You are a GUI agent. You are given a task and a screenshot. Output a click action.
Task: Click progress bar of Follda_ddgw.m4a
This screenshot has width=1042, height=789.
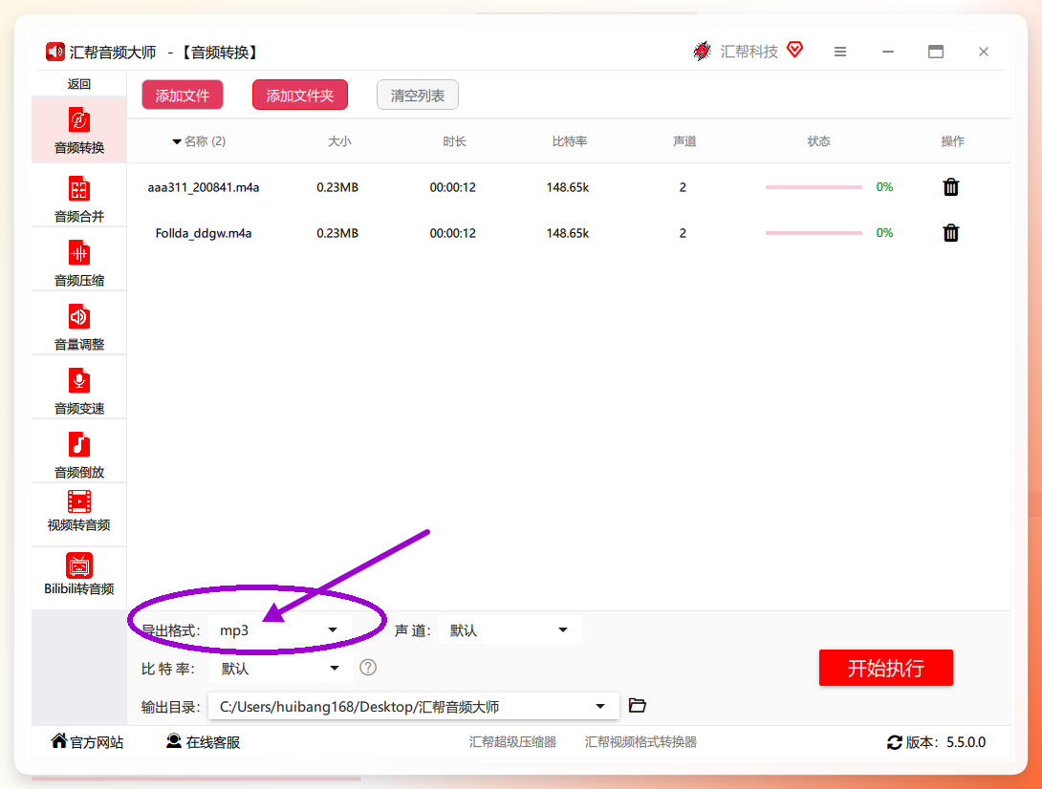point(814,233)
